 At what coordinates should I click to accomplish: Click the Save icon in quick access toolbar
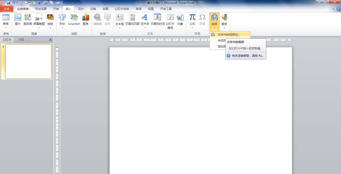[9, 3]
